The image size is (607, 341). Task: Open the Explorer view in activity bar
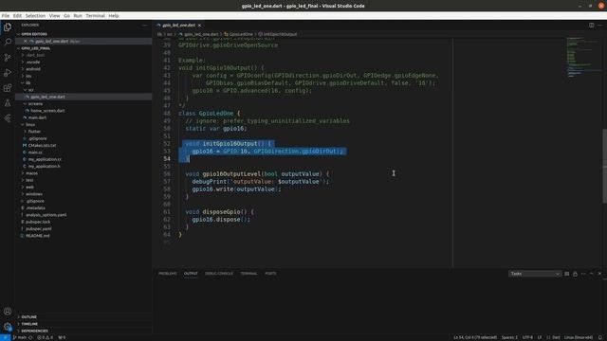coord(8,27)
